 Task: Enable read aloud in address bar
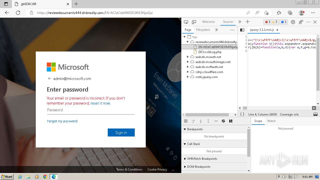point(257,13)
